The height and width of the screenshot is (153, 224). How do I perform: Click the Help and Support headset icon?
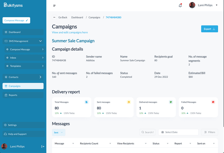5,134
